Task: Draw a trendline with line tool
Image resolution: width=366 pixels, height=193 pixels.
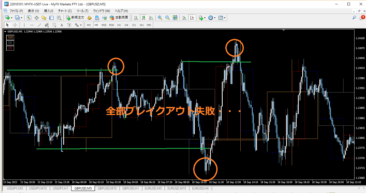Action: pos(39,25)
